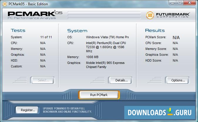Click the PCMark Score N/A value
Image resolution: width=198 pixels, height=122 pixels.
[176, 38]
